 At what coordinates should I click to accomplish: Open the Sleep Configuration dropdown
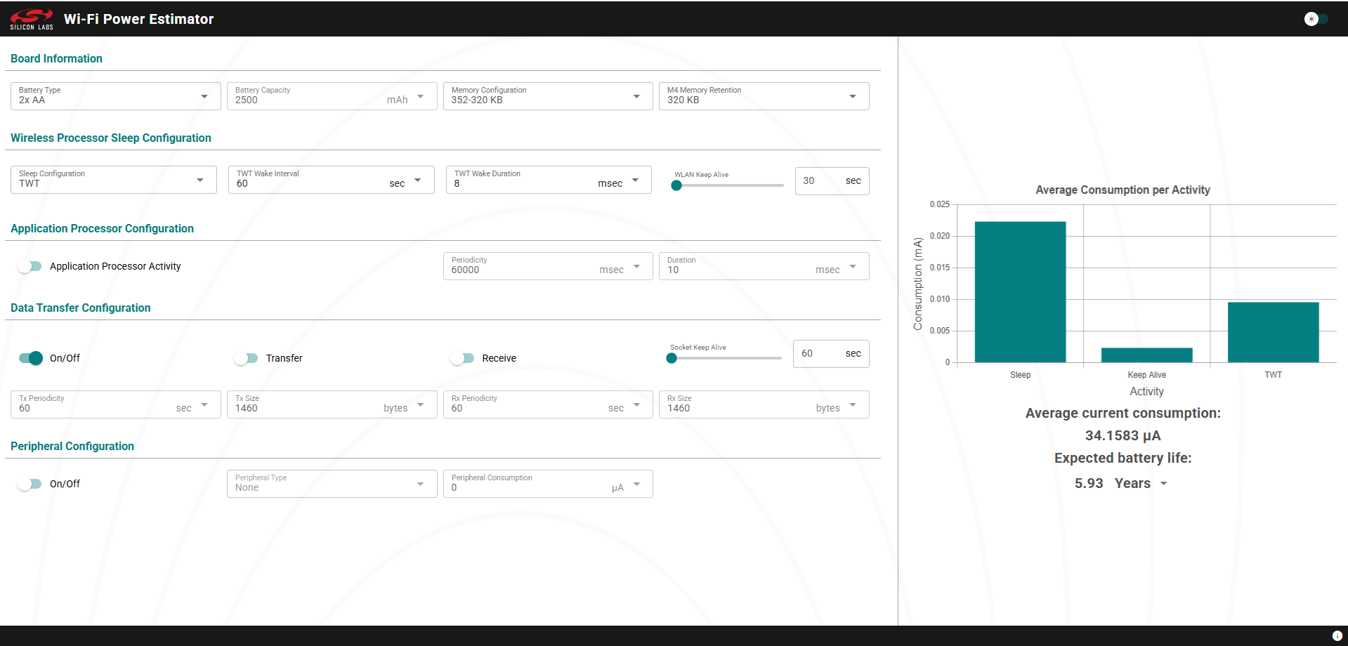point(200,180)
